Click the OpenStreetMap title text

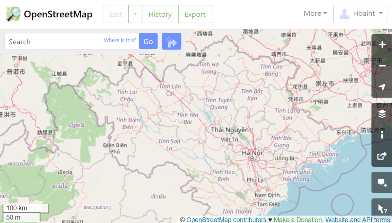click(58, 14)
